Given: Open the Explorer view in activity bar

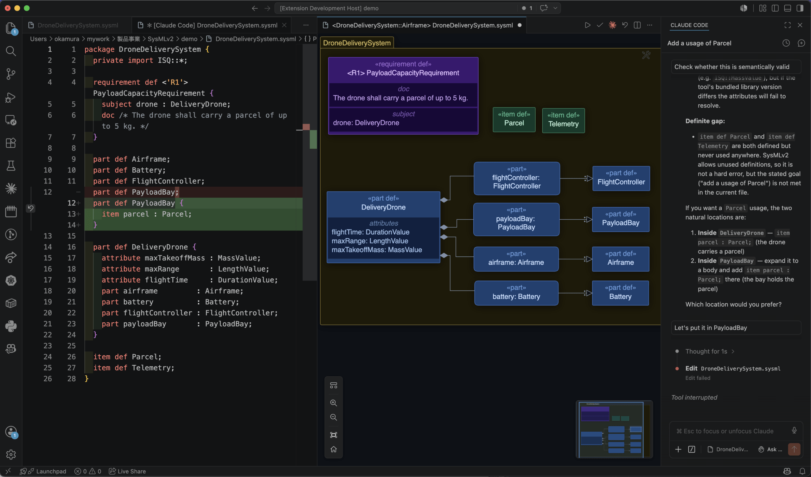Looking at the screenshot, I should click(11, 28).
